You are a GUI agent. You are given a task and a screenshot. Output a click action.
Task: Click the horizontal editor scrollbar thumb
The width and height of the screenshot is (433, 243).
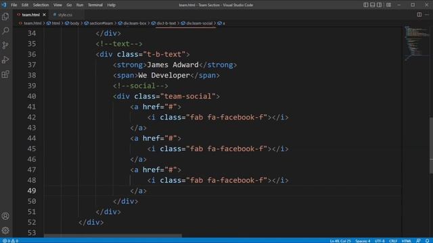(x=113, y=236)
